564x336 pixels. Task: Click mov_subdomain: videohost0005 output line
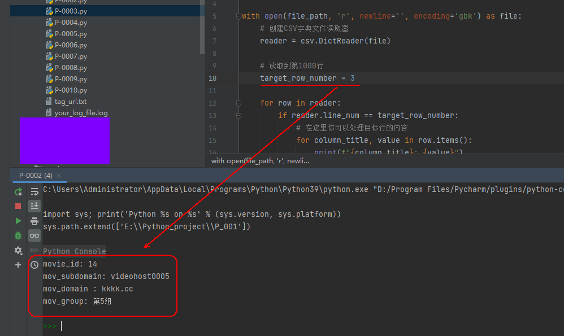pos(106,276)
